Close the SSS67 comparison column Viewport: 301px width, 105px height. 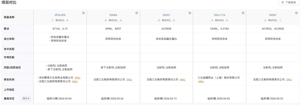(x=296, y=13)
